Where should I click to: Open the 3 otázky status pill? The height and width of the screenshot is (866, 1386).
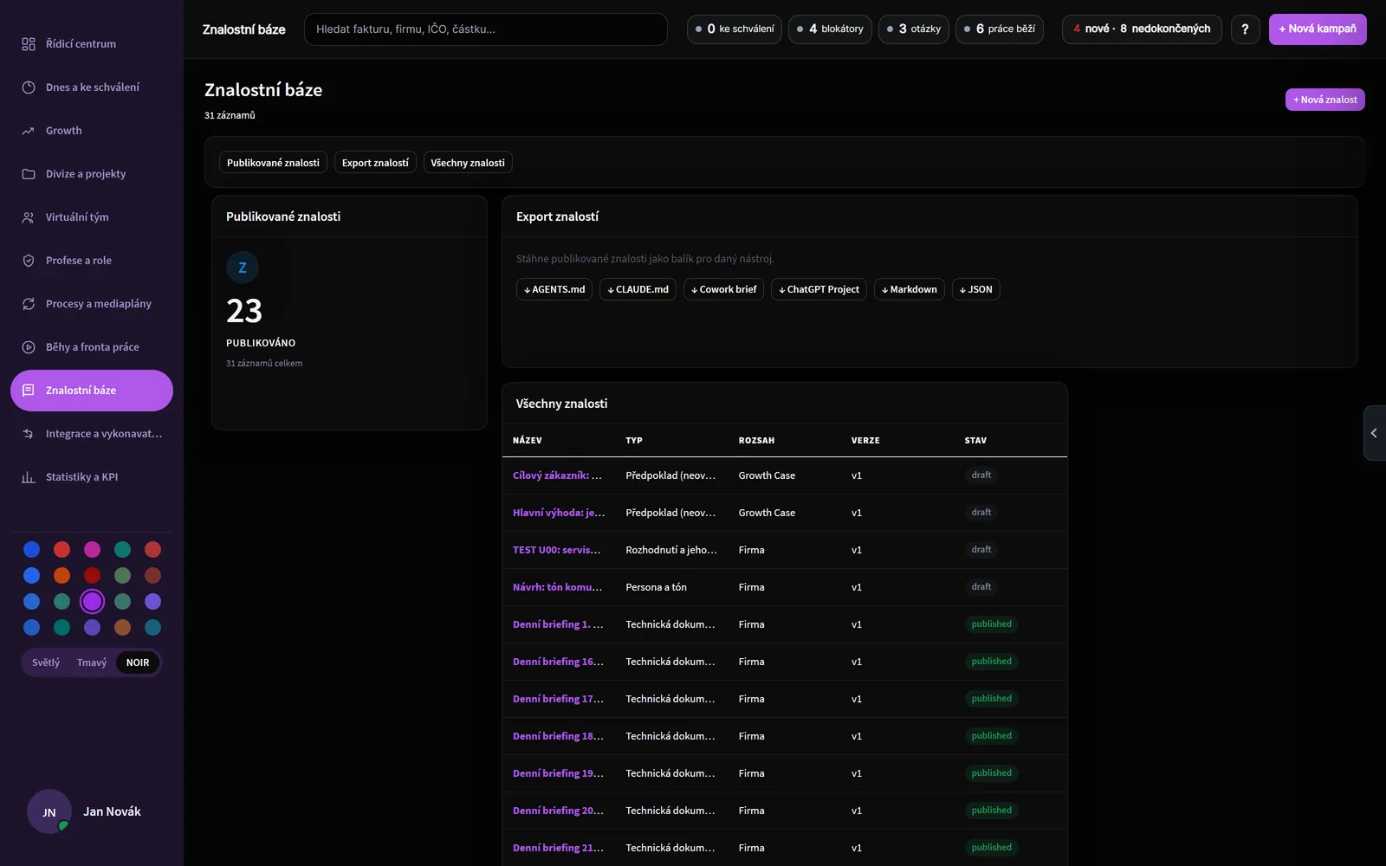coord(914,29)
